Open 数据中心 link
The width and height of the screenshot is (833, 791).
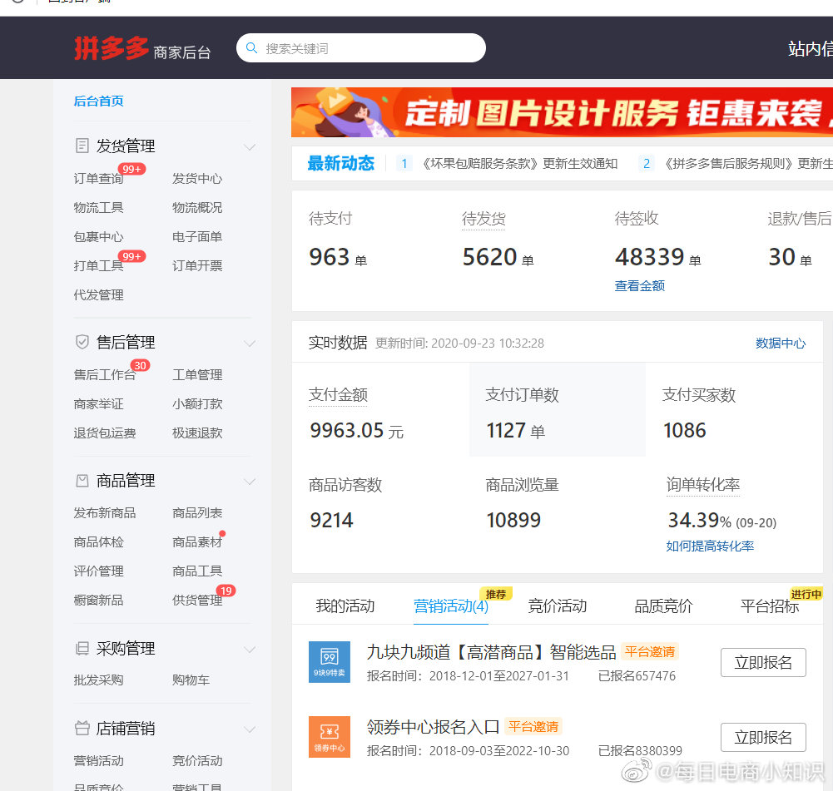click(x=781, y=343)
